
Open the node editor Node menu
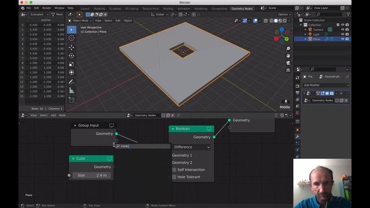pyautogui.click(x=62, y=116)
